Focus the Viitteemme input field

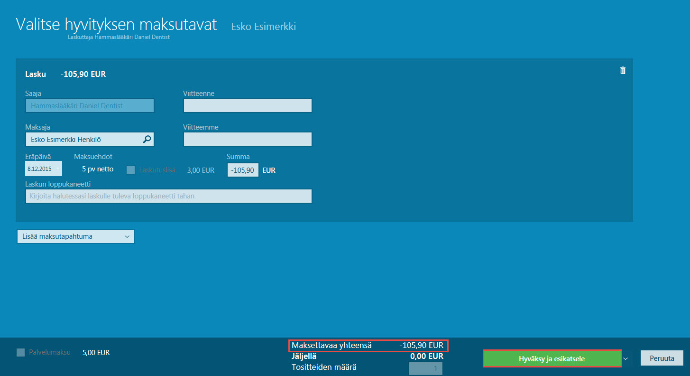[x=248, y=139]
